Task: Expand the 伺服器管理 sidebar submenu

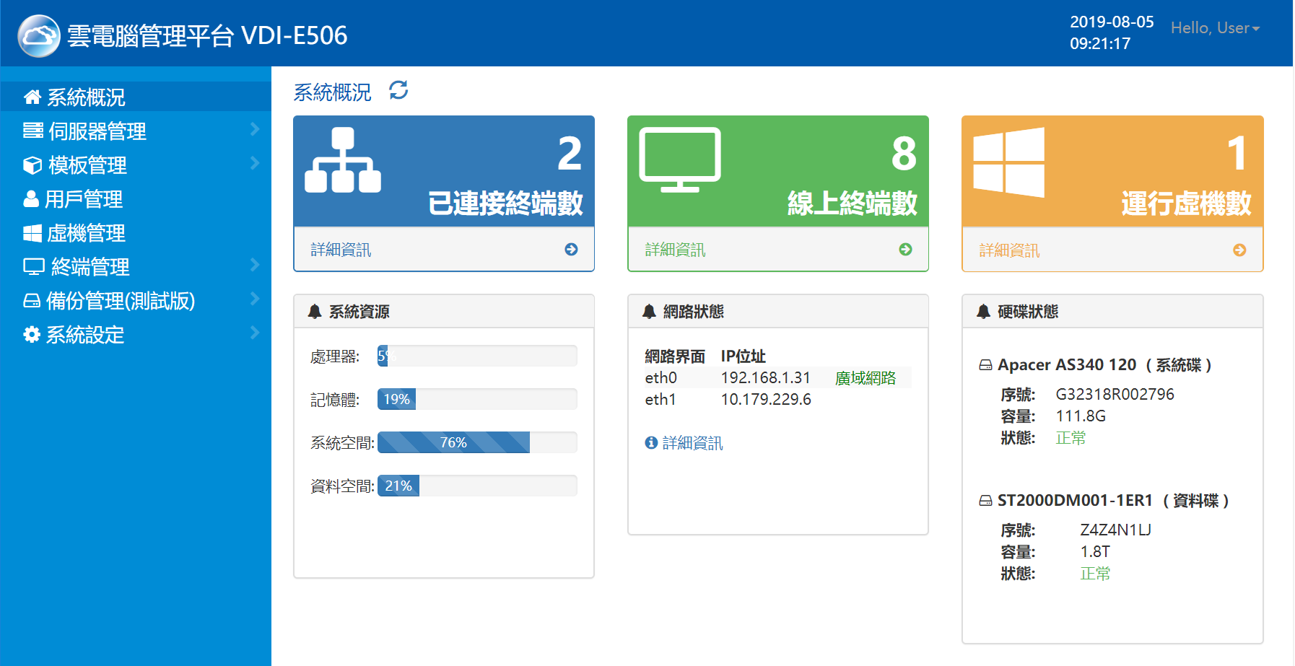Action: (255, 129)
